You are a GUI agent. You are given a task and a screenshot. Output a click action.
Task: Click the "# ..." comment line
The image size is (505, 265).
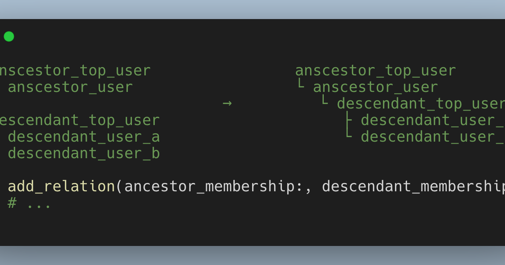pos(29,204)
